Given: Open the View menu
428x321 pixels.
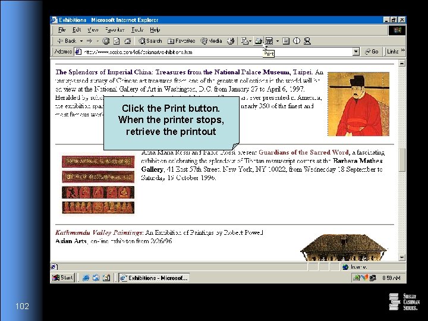Looking at the screenshot, I should click(93, 30).
